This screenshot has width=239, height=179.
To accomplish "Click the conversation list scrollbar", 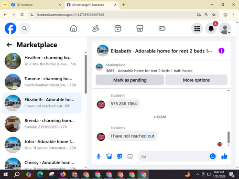I will click(86, 74).
